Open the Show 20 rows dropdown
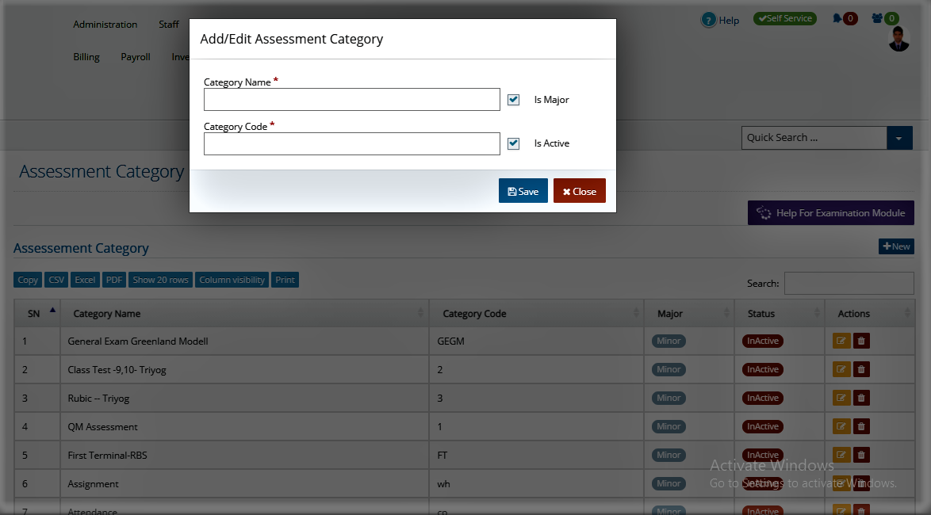931x515 pixels. pyautogui.click(x=160, y=280)
